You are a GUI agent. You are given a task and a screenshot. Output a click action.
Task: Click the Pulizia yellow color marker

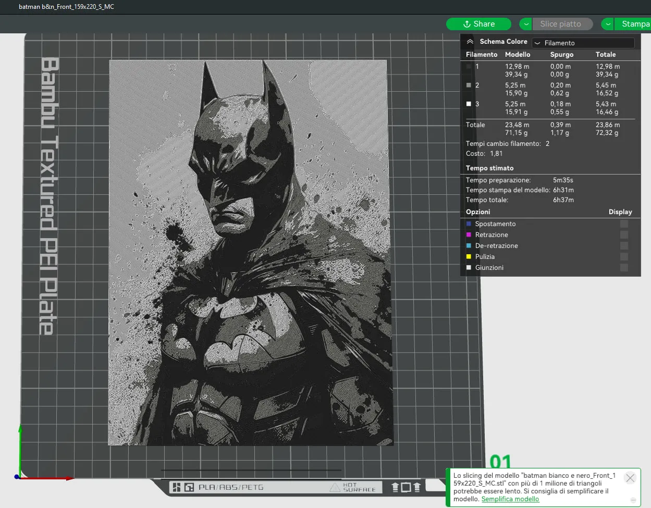(469, 256)
